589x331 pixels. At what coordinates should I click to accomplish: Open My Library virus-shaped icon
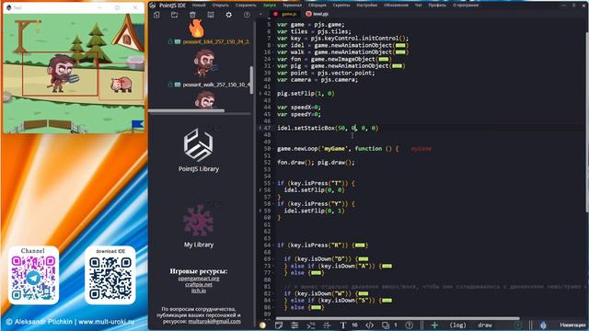tap(199, 221)
